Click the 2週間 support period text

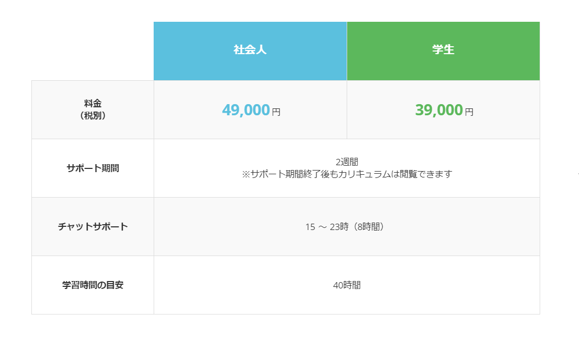(x=347, y=162)
